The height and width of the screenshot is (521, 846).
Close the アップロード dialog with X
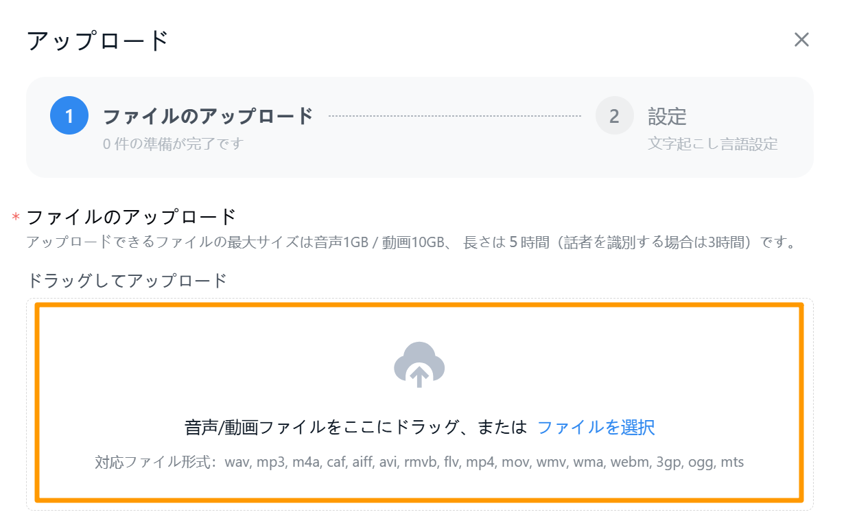tap(801, 40)
